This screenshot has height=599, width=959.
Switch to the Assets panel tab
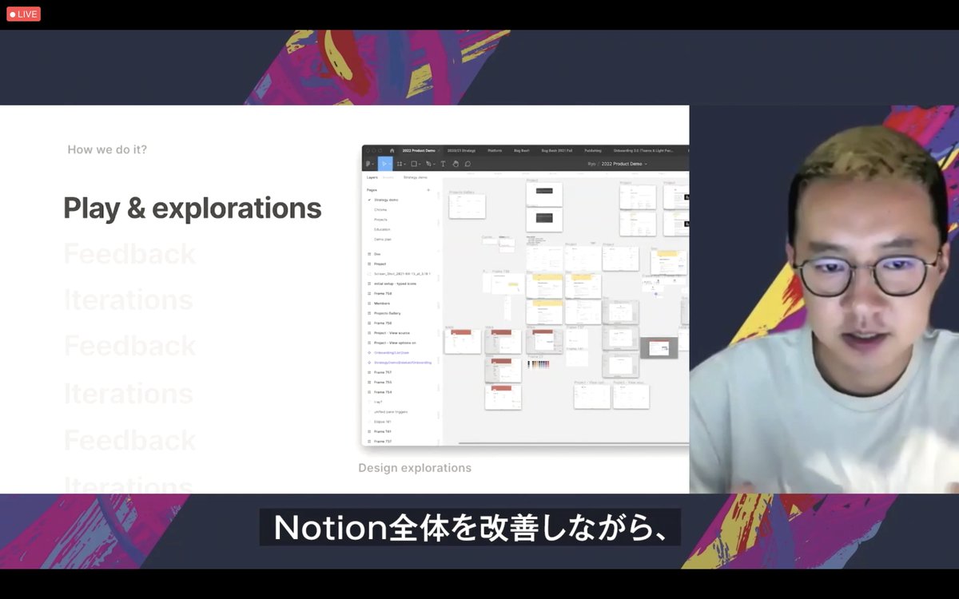click(388, 177)
